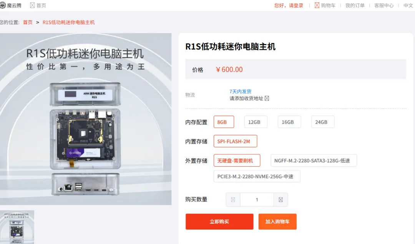The height and width of the screenshot is (244, 415).
Task: Choose 无硬盘-需要刷机 external storage
Action: tap(237, 160)
